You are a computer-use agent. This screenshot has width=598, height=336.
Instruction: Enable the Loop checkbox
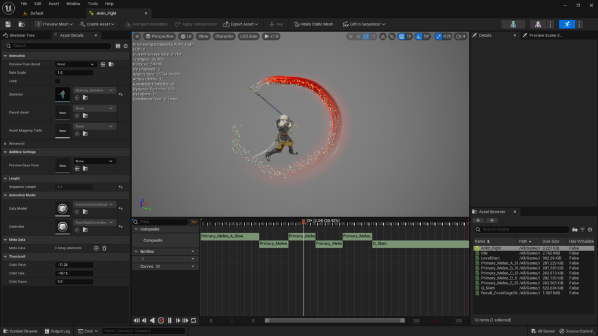(58, 81)
